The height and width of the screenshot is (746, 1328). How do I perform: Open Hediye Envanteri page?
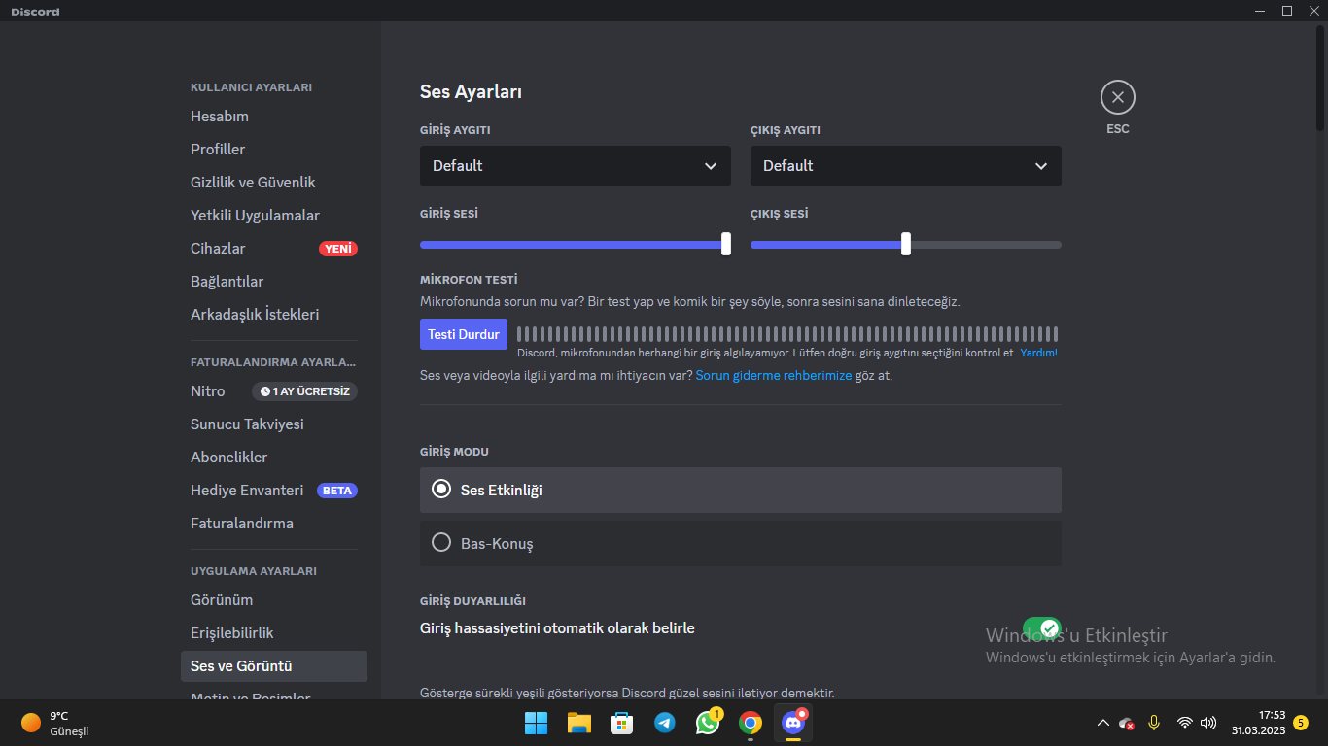274,491
